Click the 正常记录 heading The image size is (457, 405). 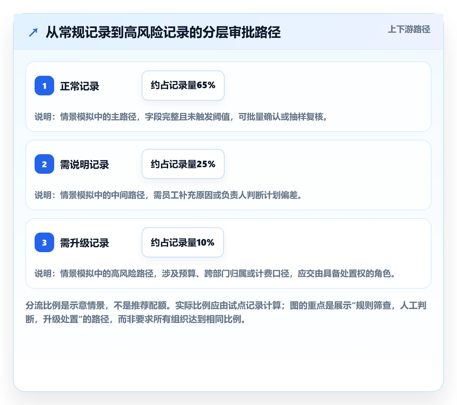[x=80, y=86]
